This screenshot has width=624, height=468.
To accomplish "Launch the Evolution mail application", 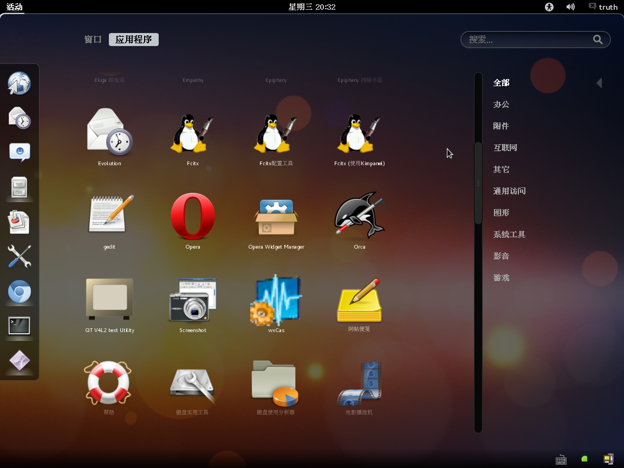I will pos(109,136).
